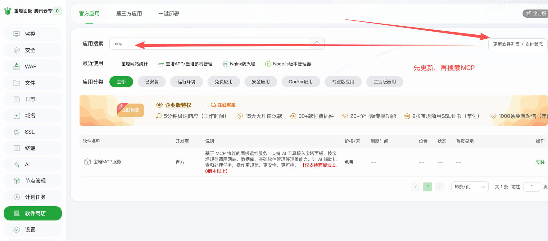Click the Node.js版本管理器 icon
548x241 pixels.
point(268,64)
